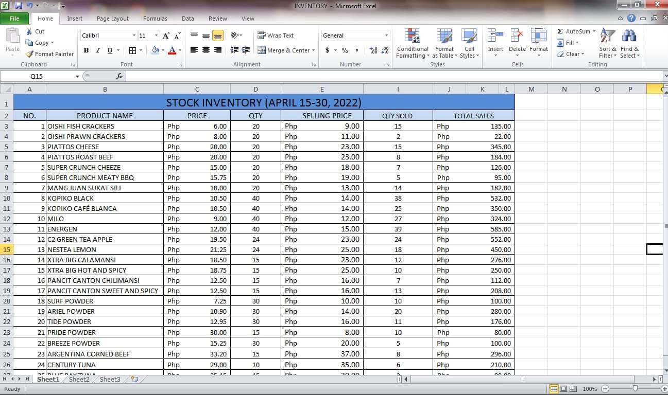Increase font size with the grow font icon
Viewport: 668px width, 395px height.
coord(166,35)
